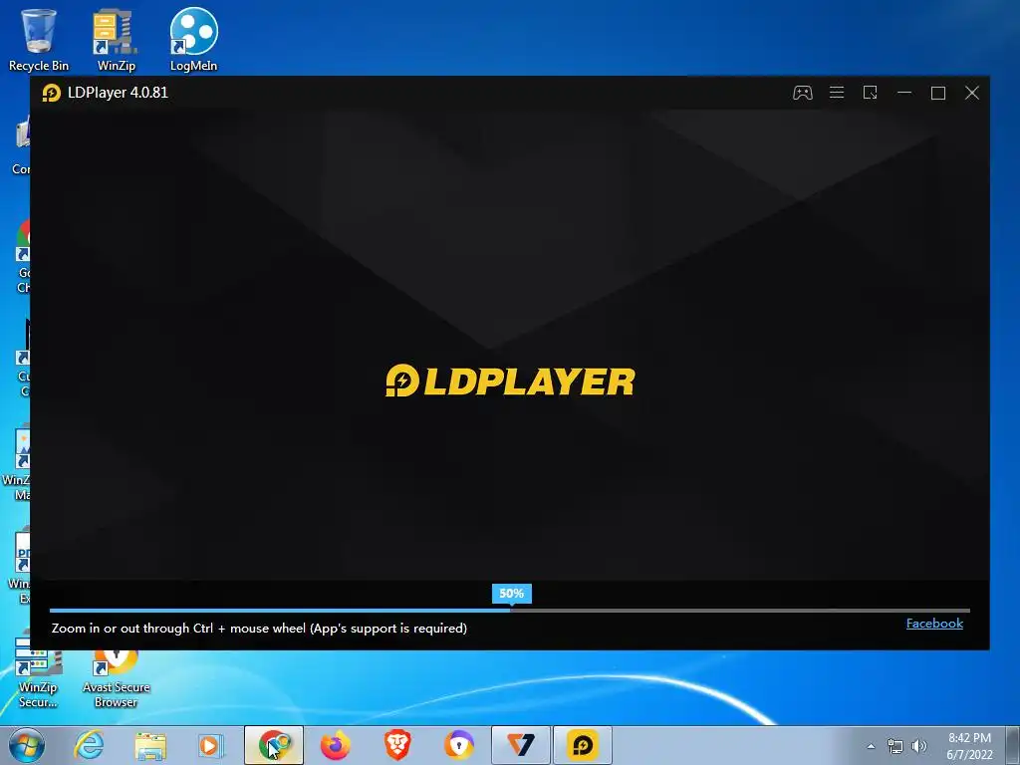1020x765 pixels.
Task: Open the gamepad settings icon in LDPlayer
Action: pos(802,93)
